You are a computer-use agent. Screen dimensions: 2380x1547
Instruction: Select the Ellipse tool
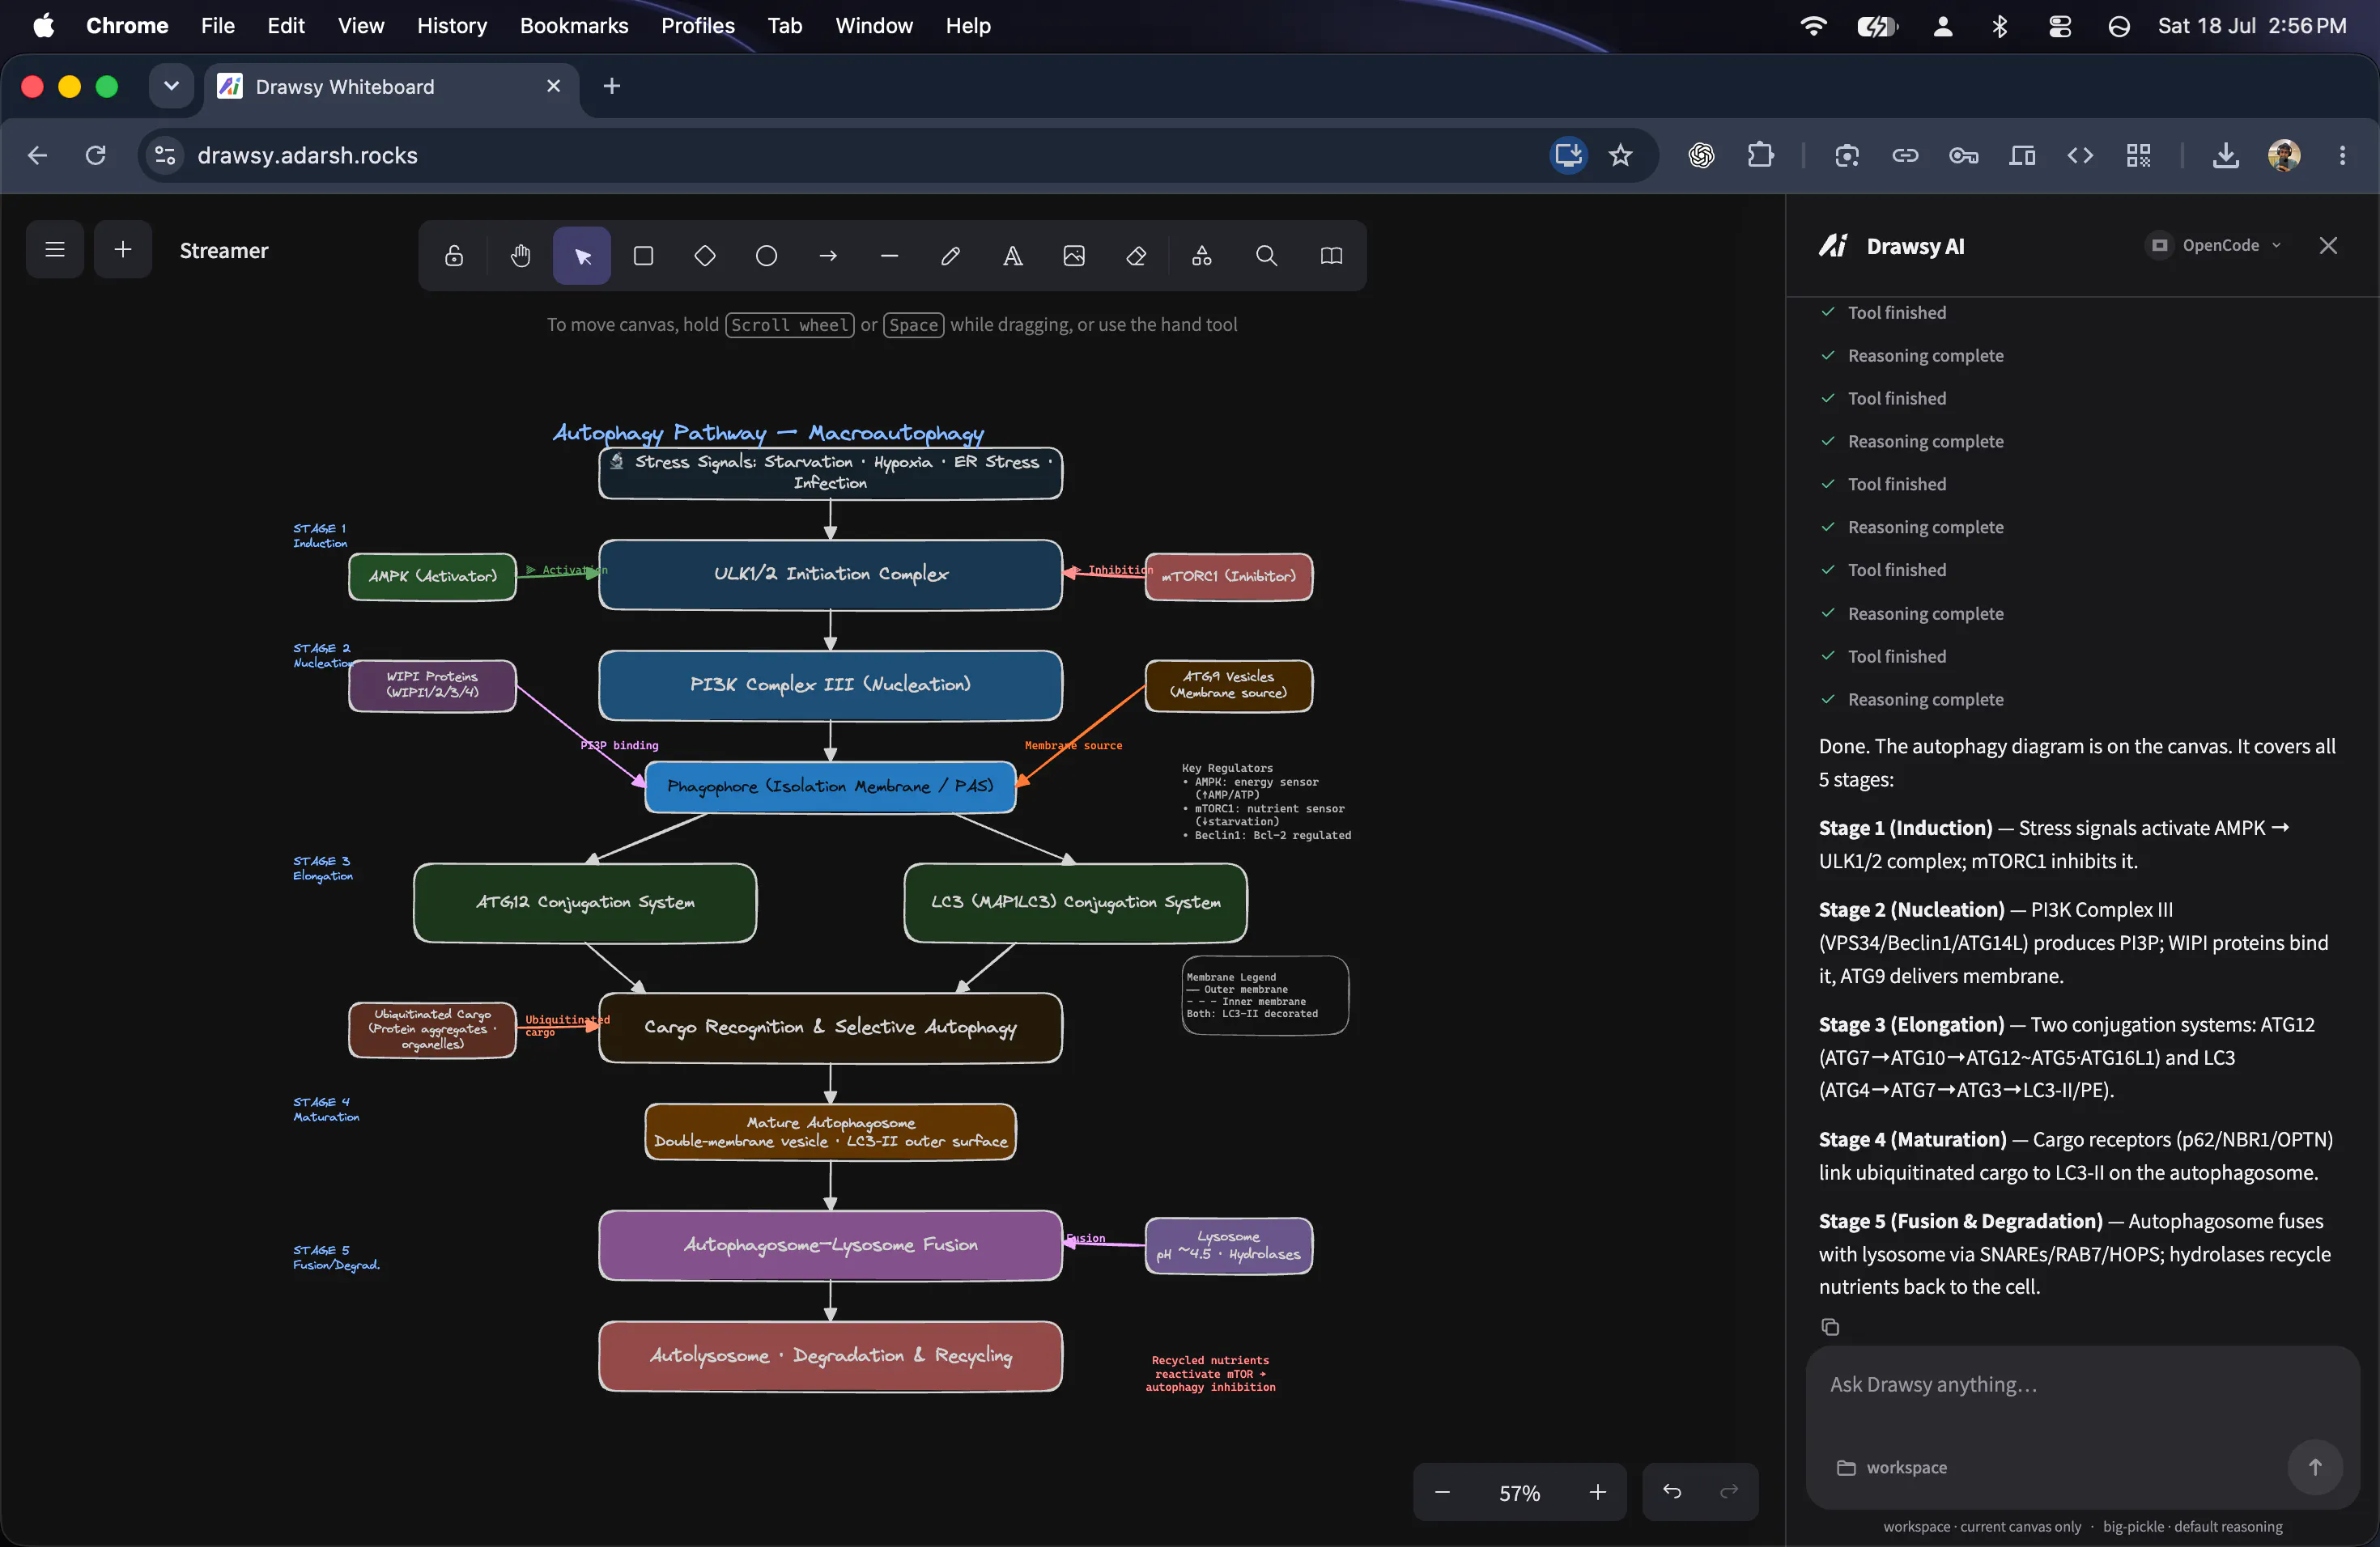pyautogui.click(x=766, y=256)
